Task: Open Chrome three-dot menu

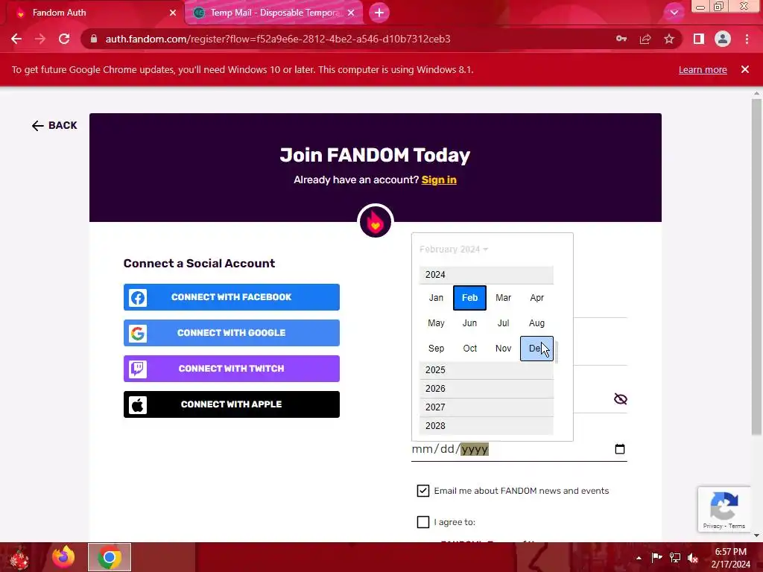Action: pos(747,39)
